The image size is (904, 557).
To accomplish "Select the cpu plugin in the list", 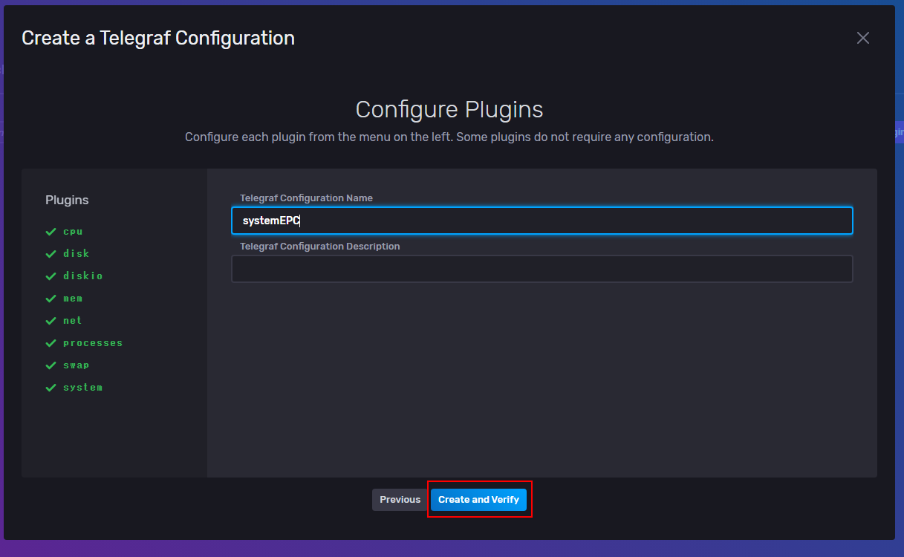I will (73, 232).
